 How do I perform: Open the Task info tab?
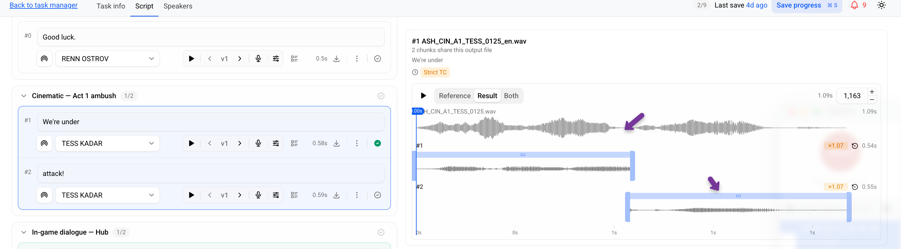click(x=111, y=6)
